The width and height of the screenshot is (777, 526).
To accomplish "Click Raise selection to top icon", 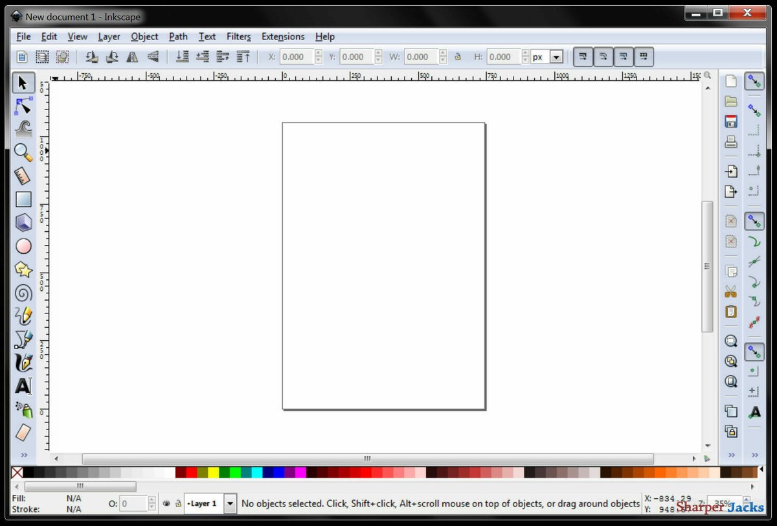I will pos(243,57).
